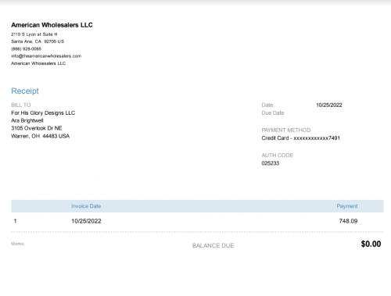Click the payment amount 748.09
The height and width of the screenshot is (296, 391).
click(x=348, y=221)
